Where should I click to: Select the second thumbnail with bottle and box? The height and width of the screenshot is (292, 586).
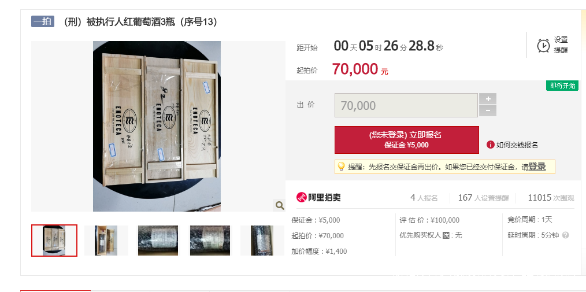click(x=106, y=241)
